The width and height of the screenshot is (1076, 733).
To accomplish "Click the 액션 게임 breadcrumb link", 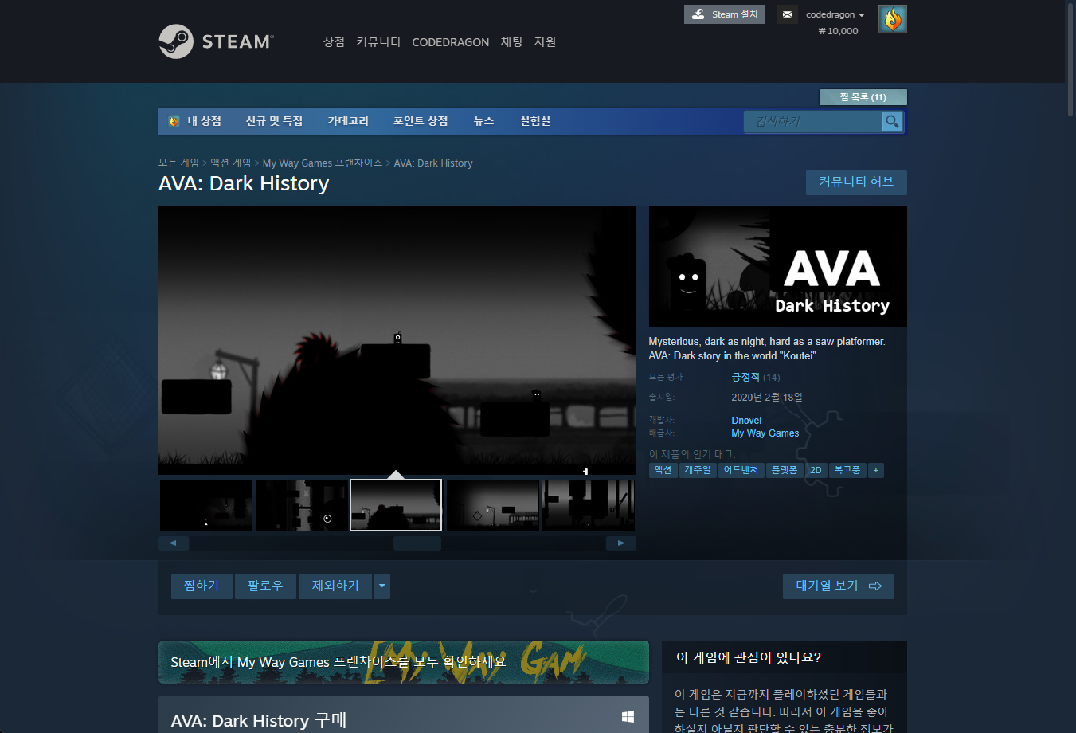I will 230,163.
